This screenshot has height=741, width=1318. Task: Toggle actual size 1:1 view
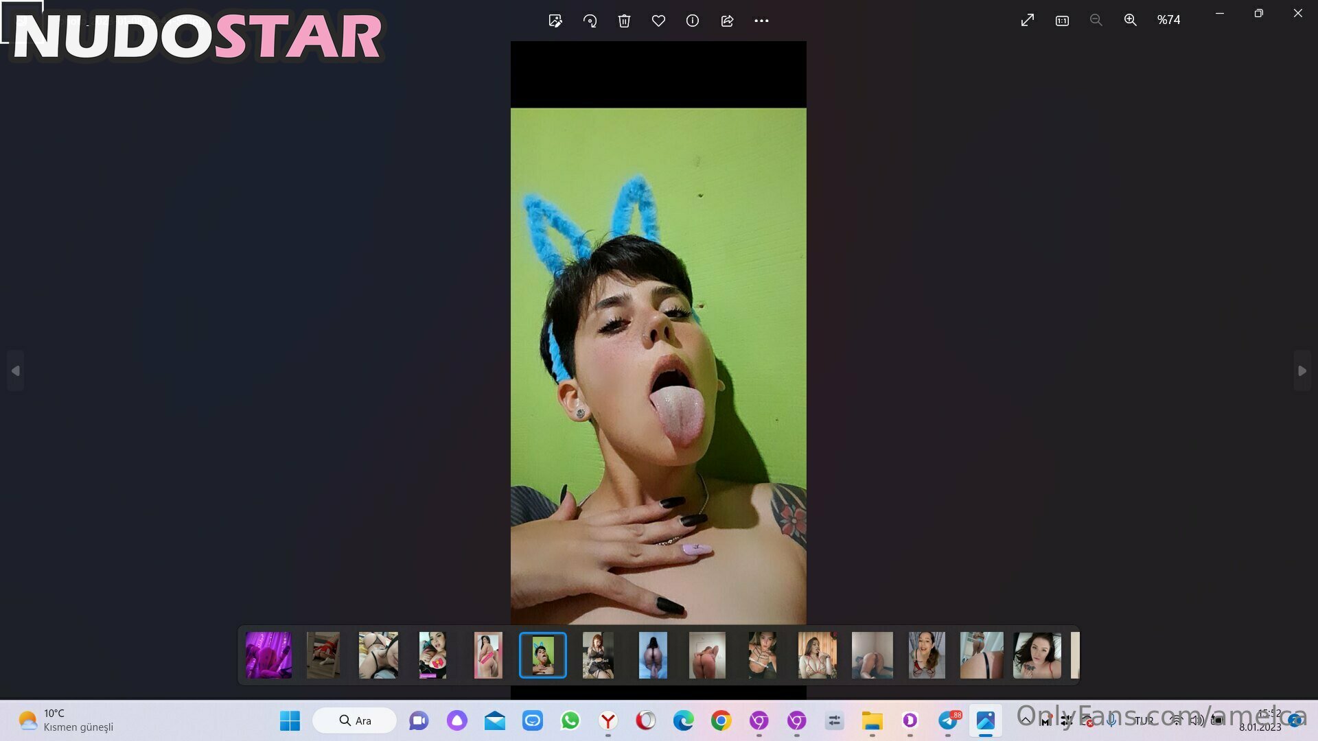tap(1062, 21)
